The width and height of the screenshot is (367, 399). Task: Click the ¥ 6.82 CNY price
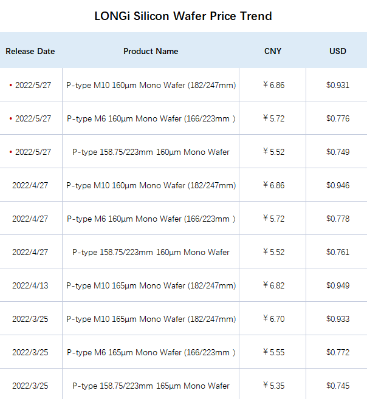(274, 285)
